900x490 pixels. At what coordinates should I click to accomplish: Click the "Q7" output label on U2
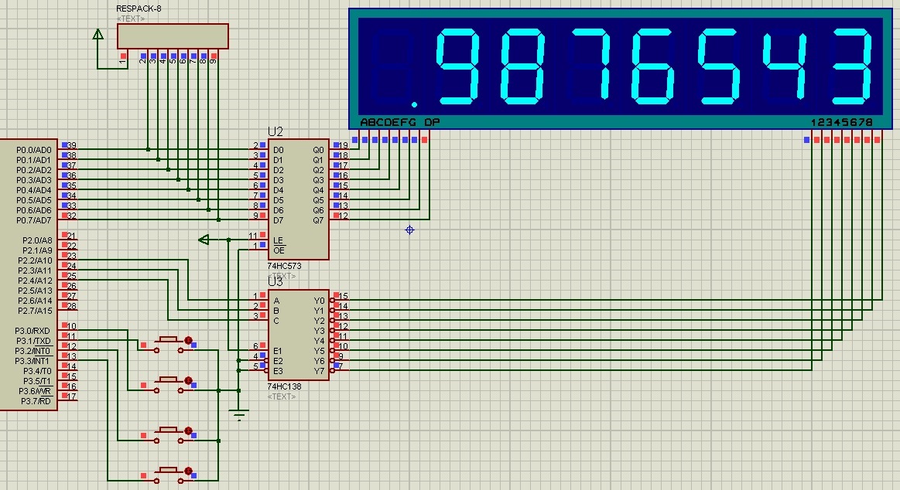point(318,220)
